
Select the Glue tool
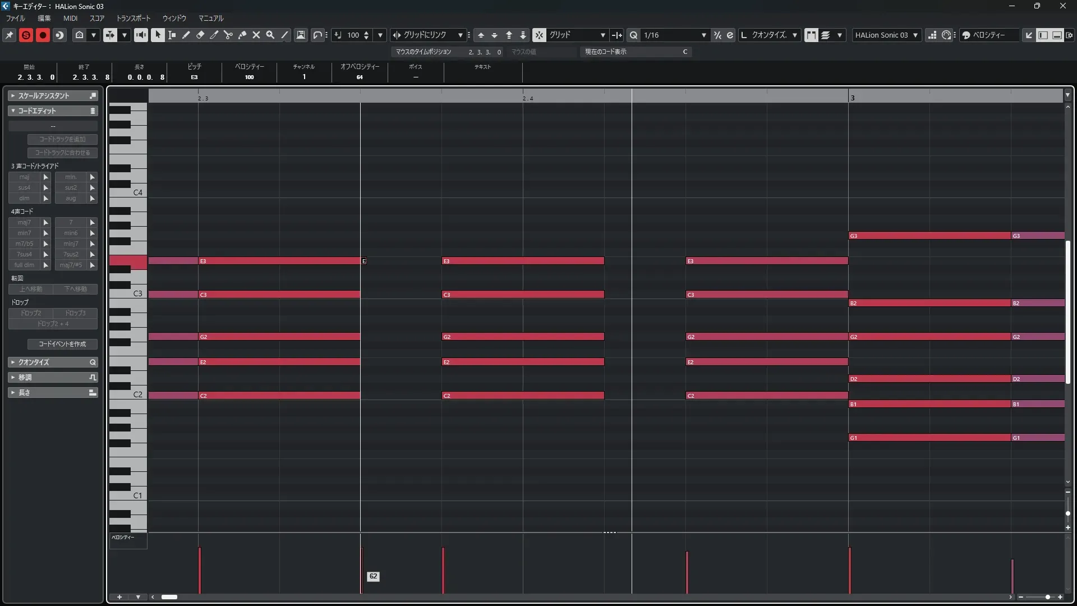(242, 35)
